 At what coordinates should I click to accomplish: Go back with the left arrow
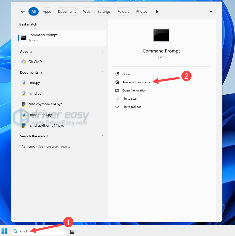coord(23,11)
